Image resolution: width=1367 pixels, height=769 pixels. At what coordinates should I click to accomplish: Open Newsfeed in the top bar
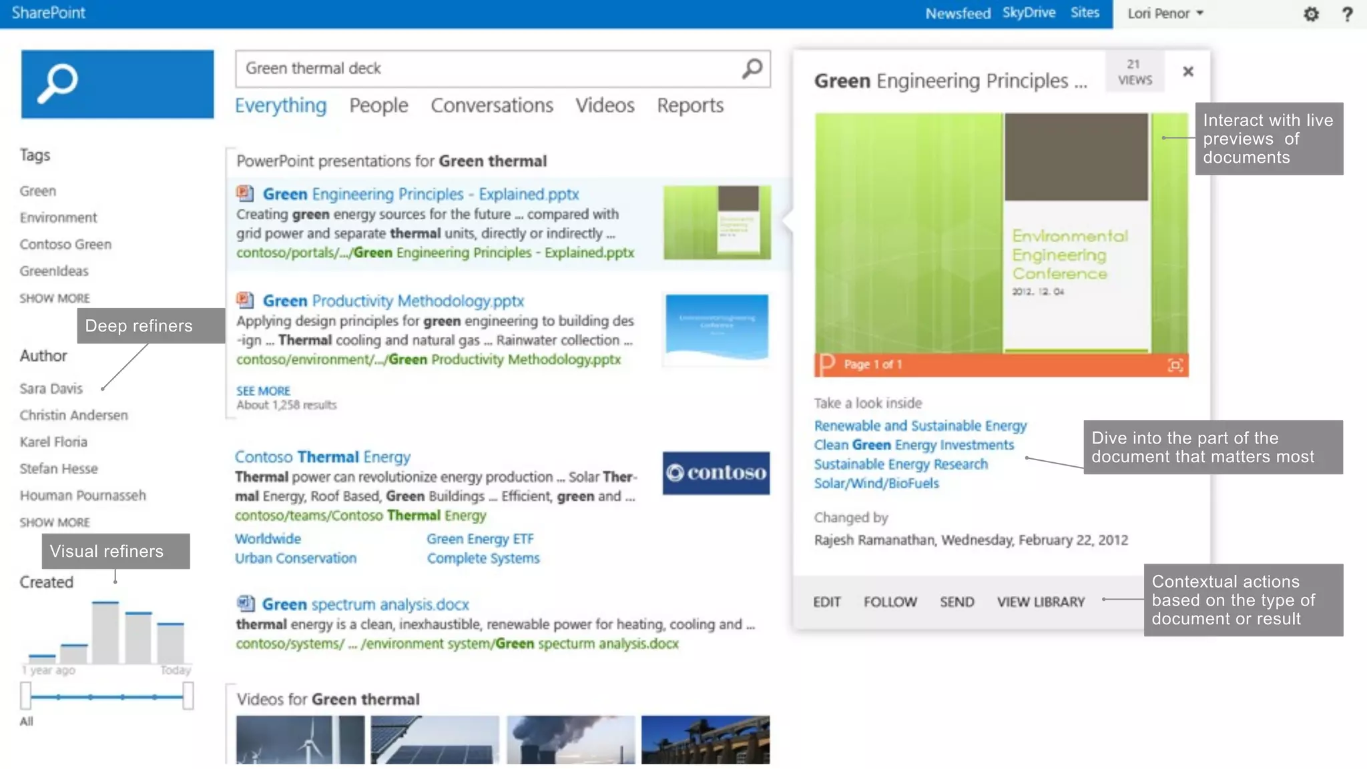958,13
